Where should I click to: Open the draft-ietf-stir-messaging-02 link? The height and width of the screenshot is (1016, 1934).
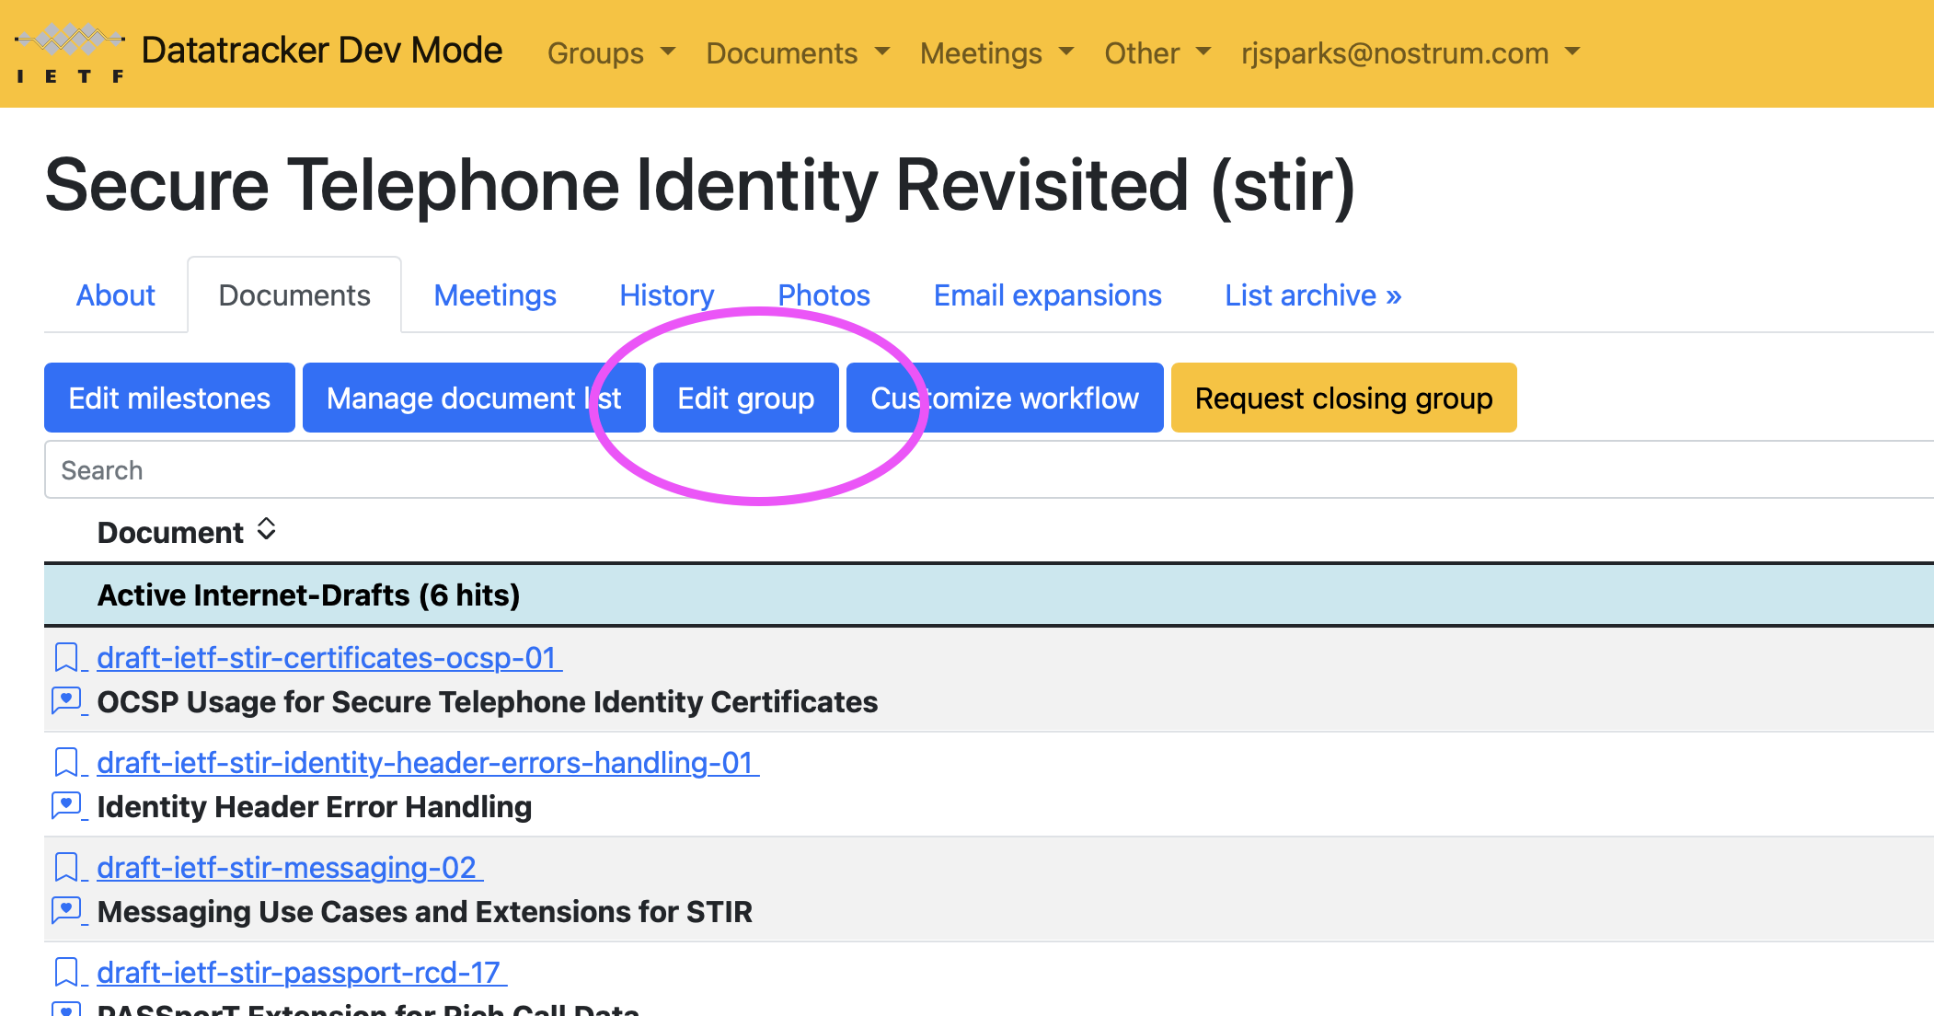click(287, 867)
